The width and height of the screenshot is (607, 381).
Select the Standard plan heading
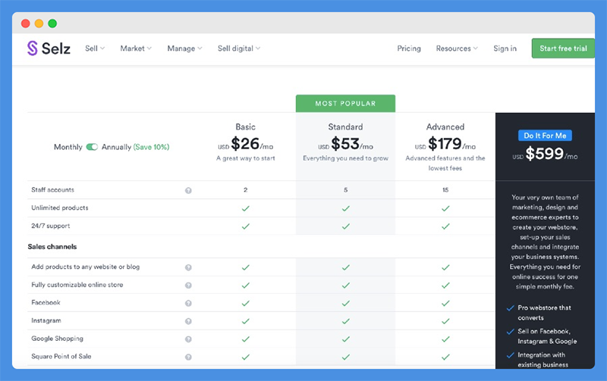346,126
